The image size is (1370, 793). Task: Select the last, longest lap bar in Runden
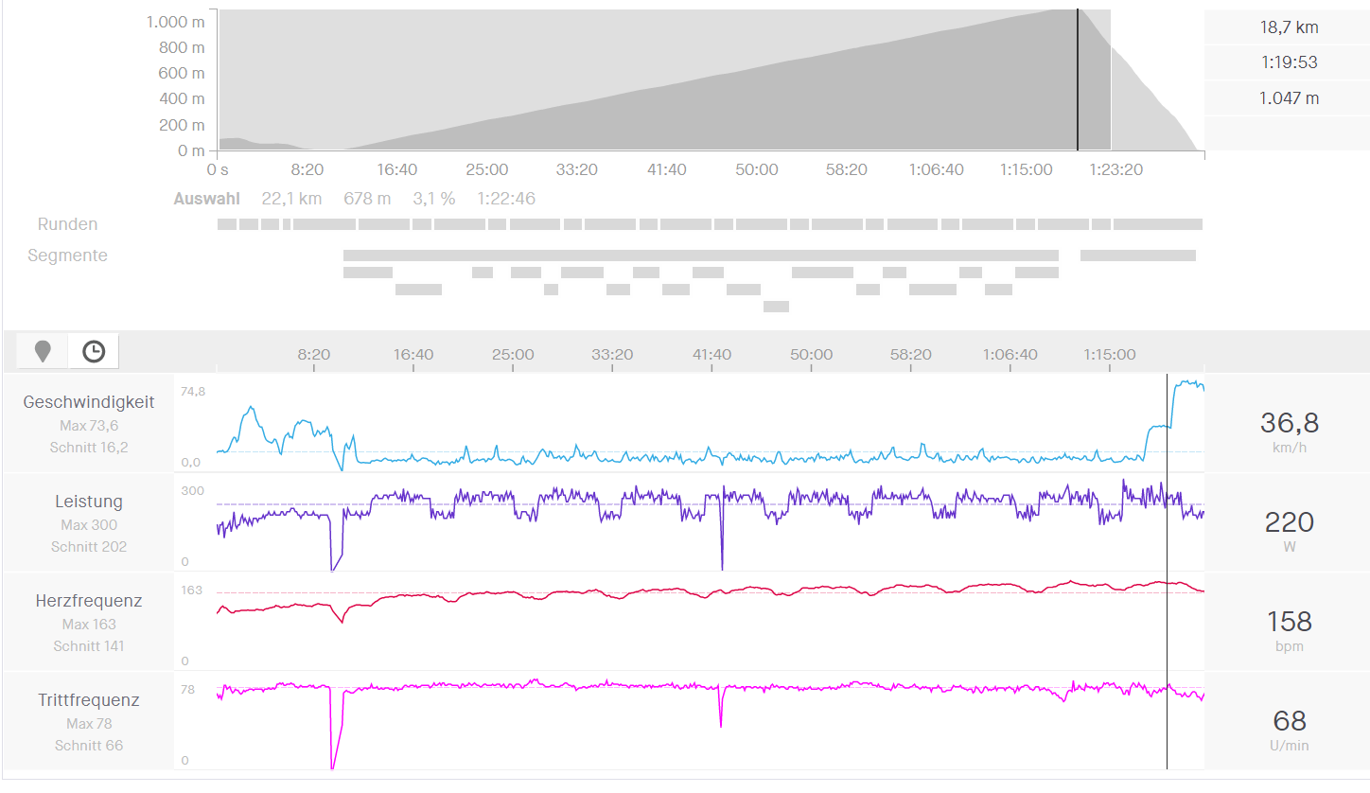tap(1157, 224)
